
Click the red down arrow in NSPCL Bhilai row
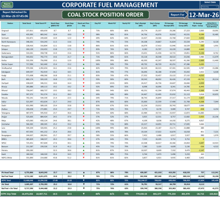[x=84, y=158]
